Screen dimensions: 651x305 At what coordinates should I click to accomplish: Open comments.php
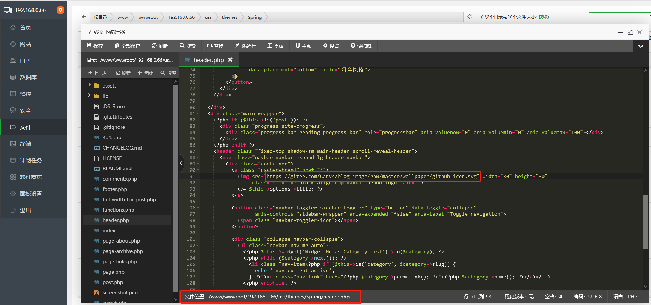(120, 179)
